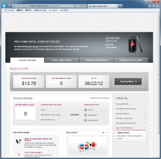
Task: Click the browser forward arrow button
Action: [x=10, y=6]
